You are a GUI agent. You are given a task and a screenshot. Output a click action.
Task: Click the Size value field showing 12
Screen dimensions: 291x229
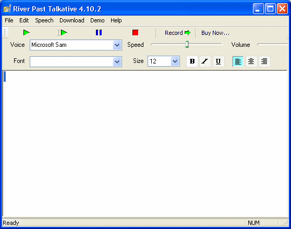160,61
